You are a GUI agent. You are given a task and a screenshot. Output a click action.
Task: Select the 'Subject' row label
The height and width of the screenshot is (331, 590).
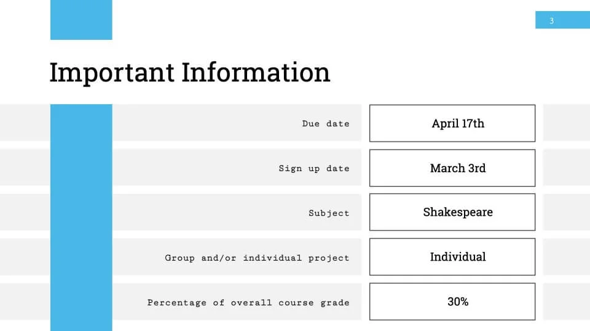[329, 213]
